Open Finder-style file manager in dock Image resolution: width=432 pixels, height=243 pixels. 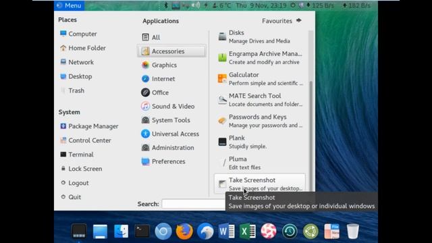click(121, 231)
